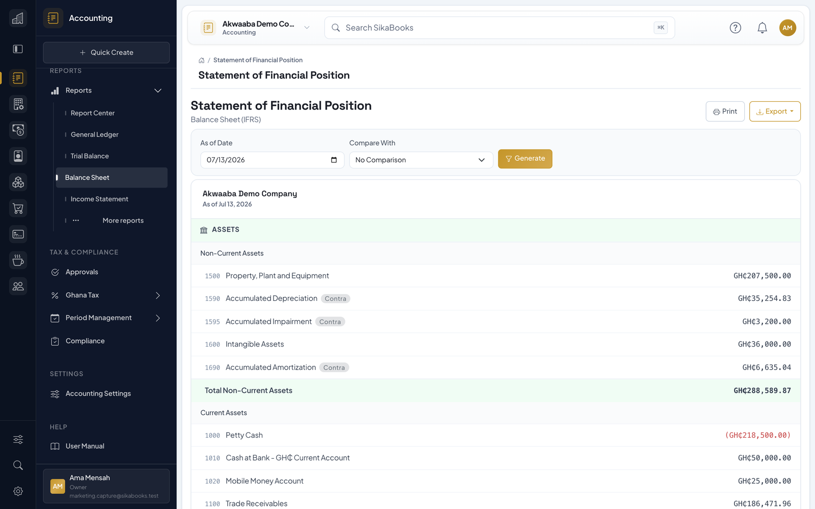The height and width of the screenshot is (509, 815).
Task: Open the AM user avatar menu
Action: (x=787, y=27)
